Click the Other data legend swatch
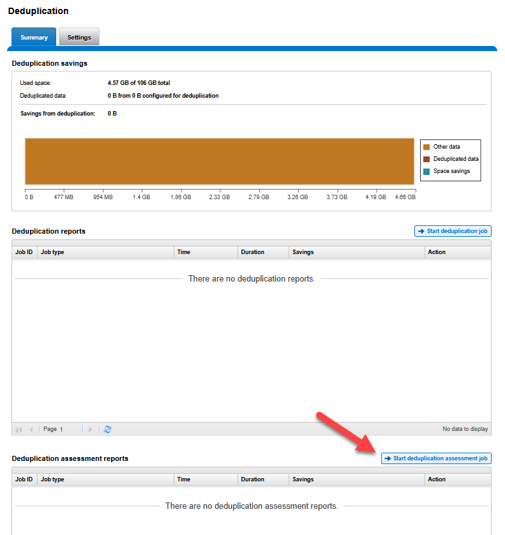This screenshot has width=505, height=535. click(426, 147)
